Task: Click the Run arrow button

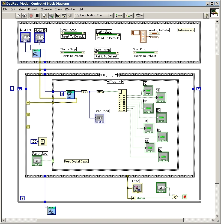Action: click(18, 16)
